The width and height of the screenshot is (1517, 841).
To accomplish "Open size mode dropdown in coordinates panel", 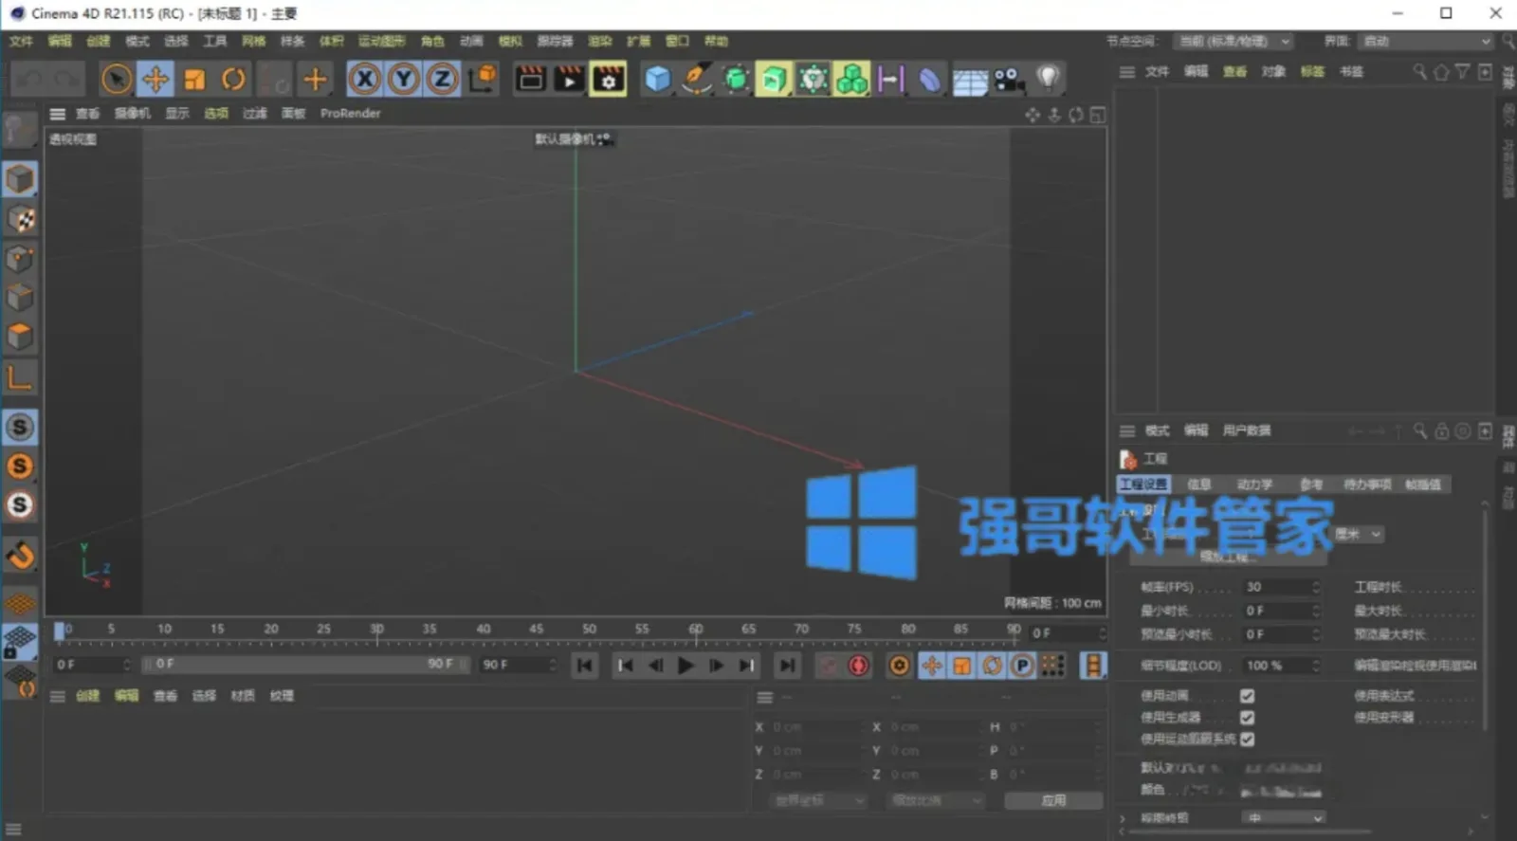I will [935, 800].
